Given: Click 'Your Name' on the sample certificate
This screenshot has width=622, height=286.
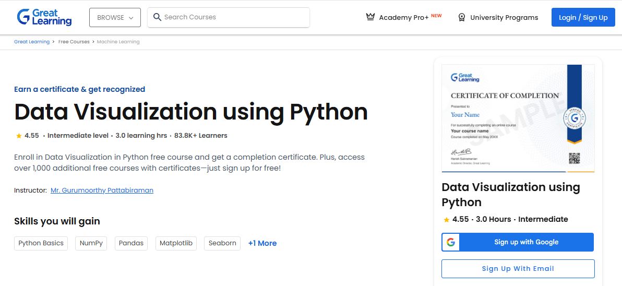Looking at the screenshot, I should point(465,115).
